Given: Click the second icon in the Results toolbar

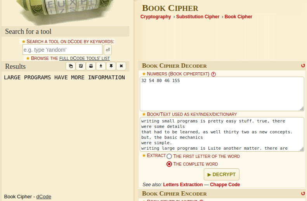Looking at the screenshot, I should [81, 66].
